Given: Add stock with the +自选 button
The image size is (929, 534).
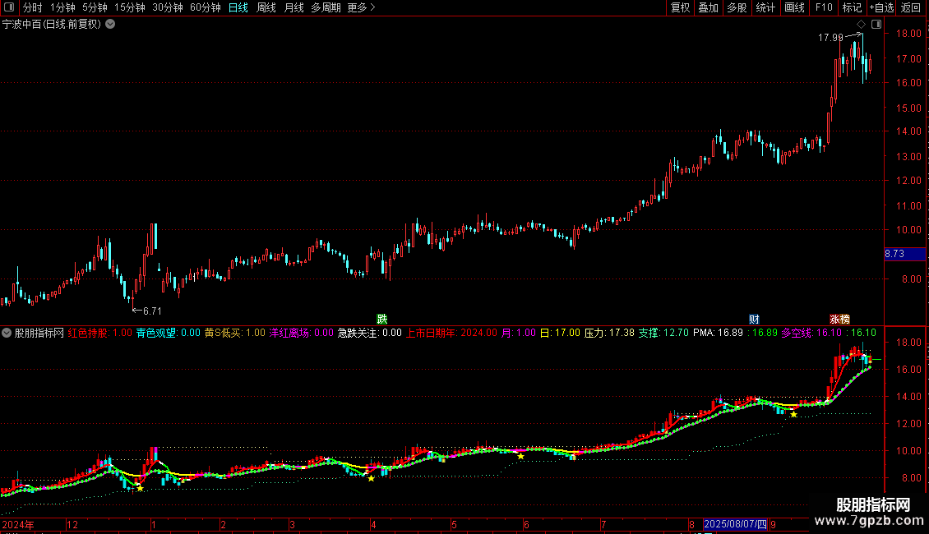Looking at the screenshot, I should (881, 7).
